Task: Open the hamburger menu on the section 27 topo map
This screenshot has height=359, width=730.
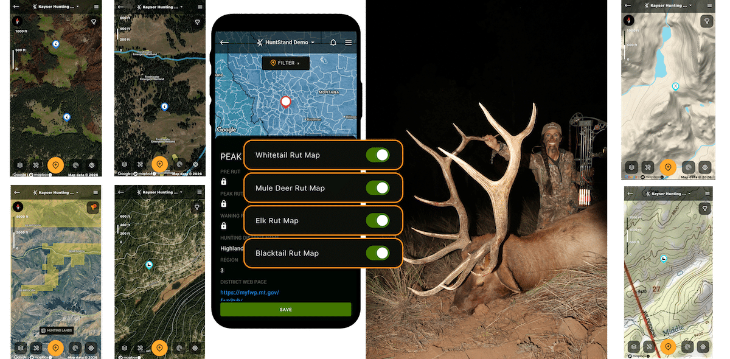Action: [x=708, y=193]
